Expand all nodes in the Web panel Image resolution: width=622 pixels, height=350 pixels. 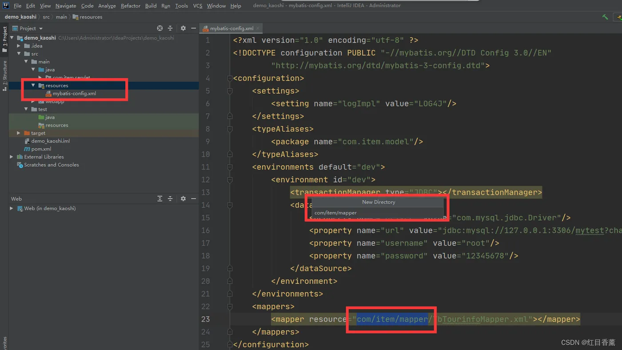160,199
